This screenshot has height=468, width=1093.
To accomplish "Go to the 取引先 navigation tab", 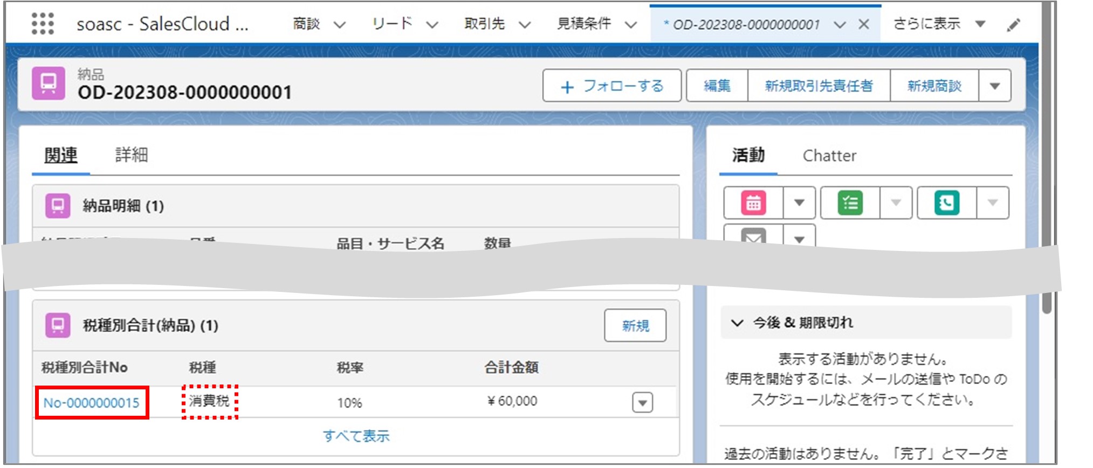I will pos(484,24).
